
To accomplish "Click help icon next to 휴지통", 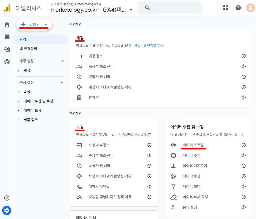I will pyautogui.click(x=243, y=98).
